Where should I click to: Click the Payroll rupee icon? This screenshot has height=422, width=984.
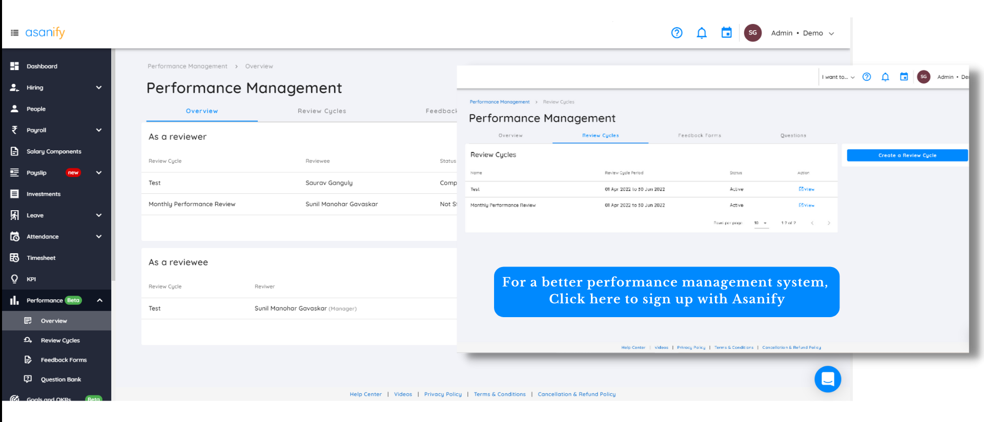pos(14,130)
